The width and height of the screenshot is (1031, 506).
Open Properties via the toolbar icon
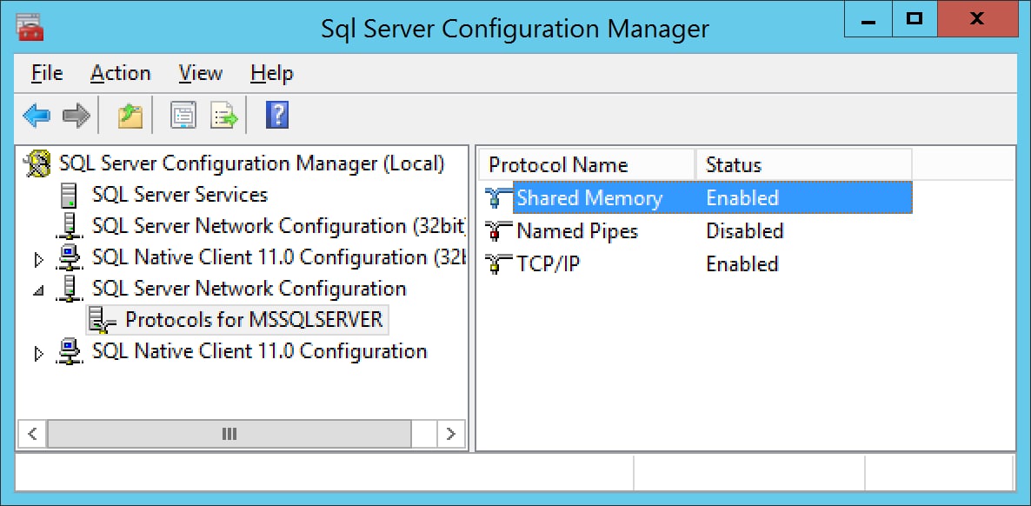[x=183, y=117]
